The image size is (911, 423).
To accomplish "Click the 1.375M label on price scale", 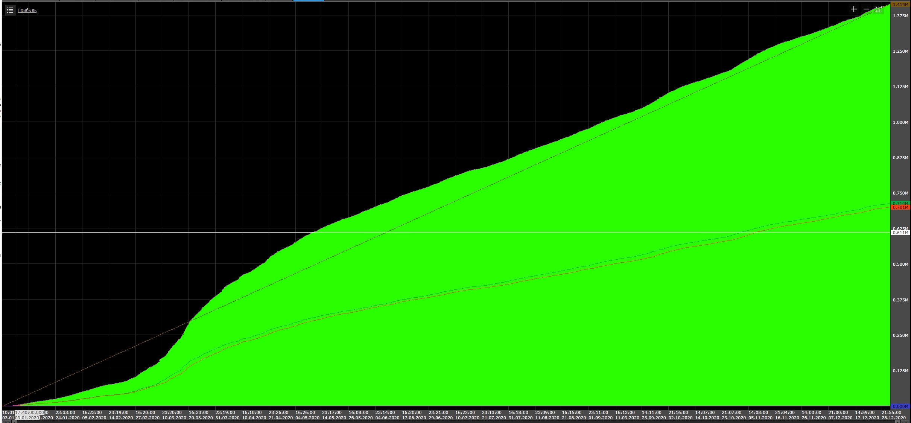I will coord(900,16).
